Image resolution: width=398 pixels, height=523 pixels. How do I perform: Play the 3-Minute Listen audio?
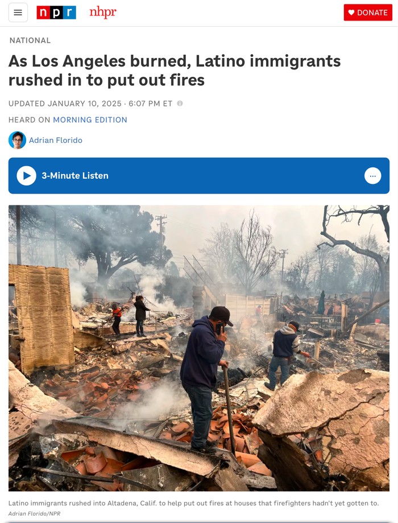click(x=27, y=175)
